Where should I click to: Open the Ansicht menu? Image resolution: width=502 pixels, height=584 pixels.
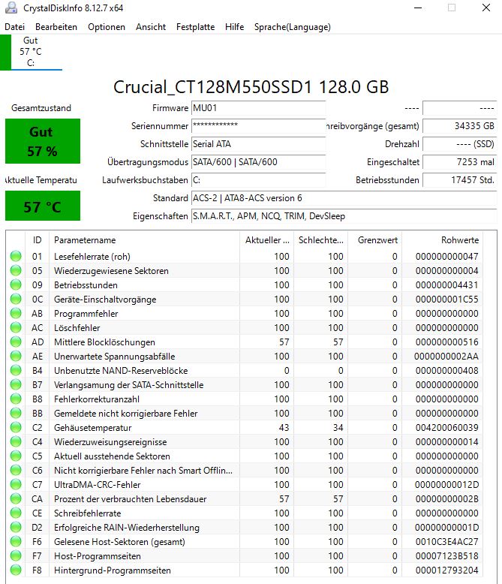[151, 27]
